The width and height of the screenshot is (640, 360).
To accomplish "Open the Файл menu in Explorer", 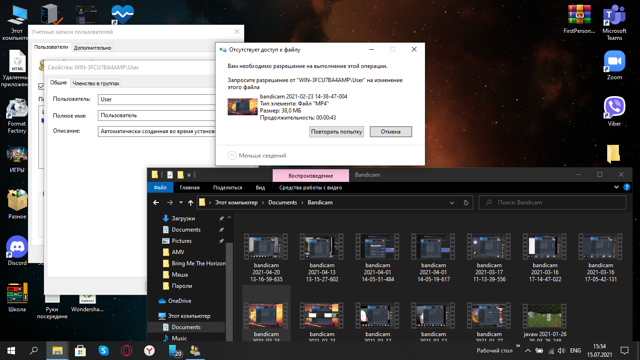I will [x=160, y=187].
